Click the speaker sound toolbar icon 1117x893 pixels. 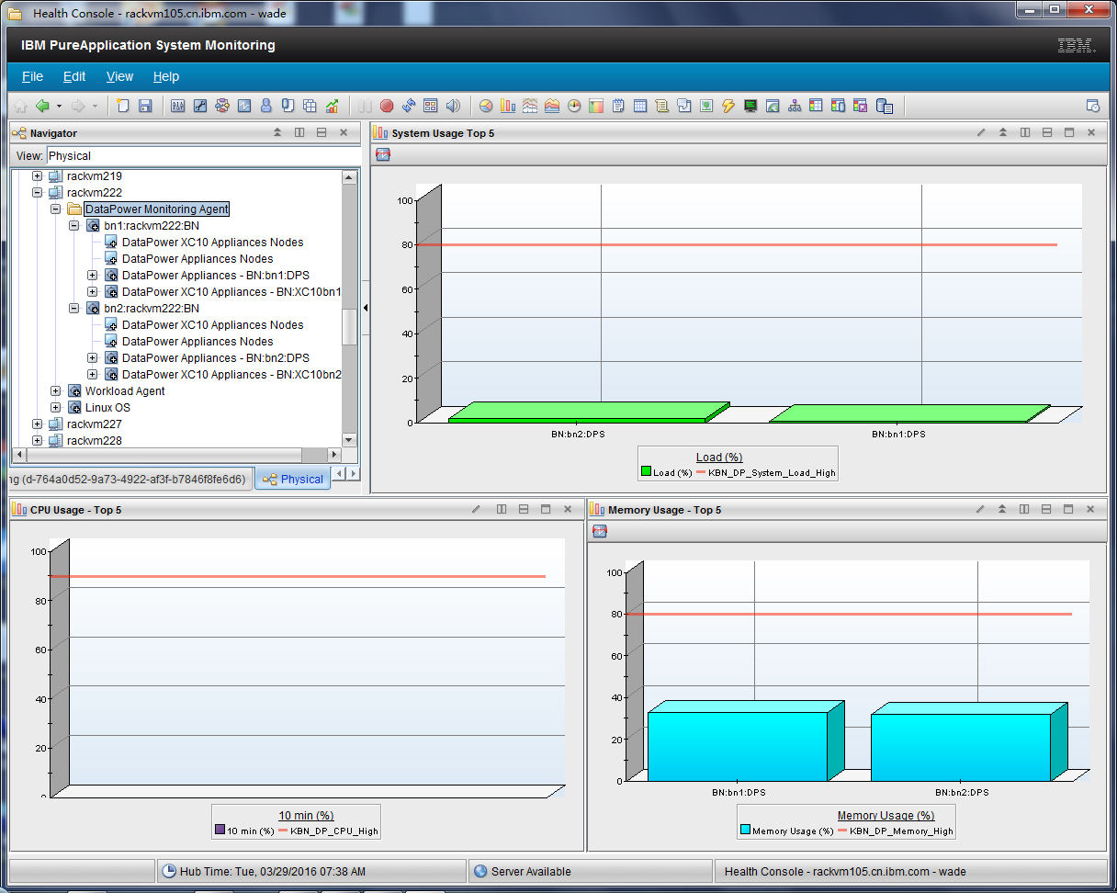click(453, 106)
